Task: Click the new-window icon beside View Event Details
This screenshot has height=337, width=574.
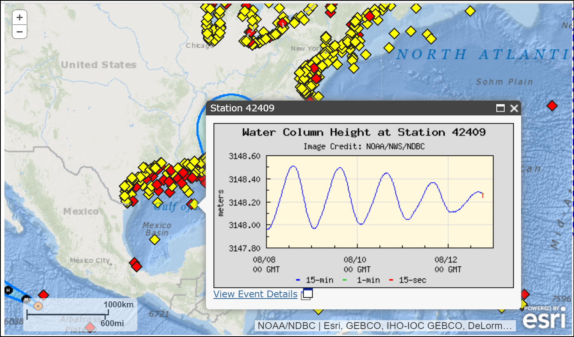Action: pyautogui.click(x=307, y=294)
